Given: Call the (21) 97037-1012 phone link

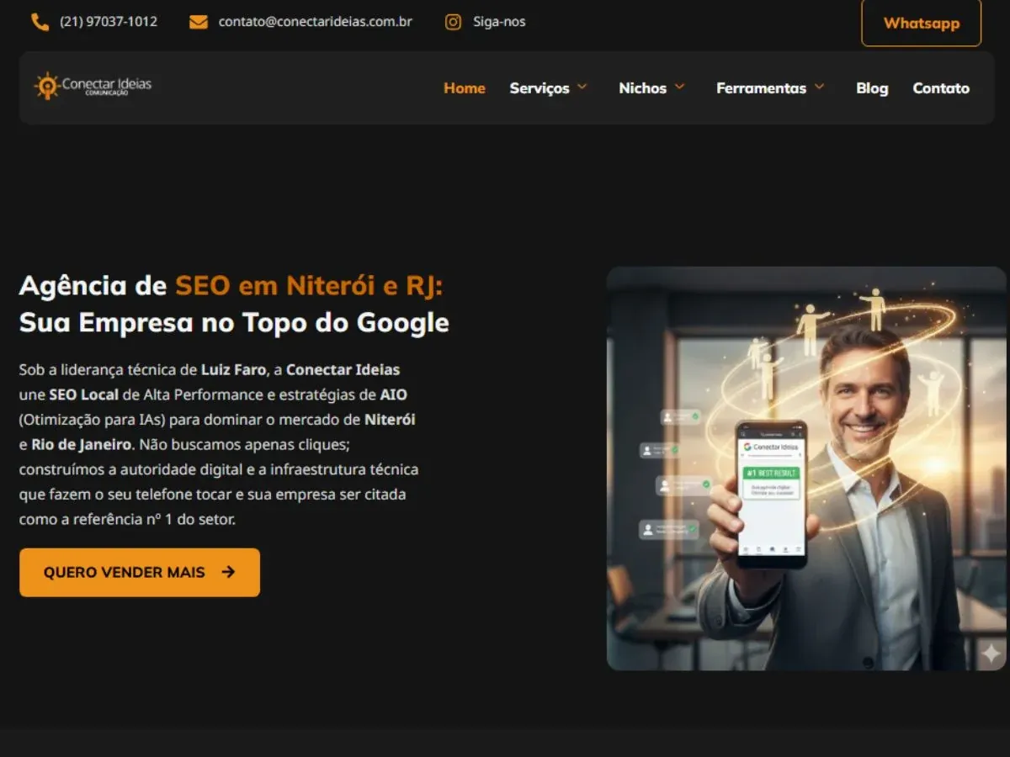Looking at the screenshot, I should [109, 22].
